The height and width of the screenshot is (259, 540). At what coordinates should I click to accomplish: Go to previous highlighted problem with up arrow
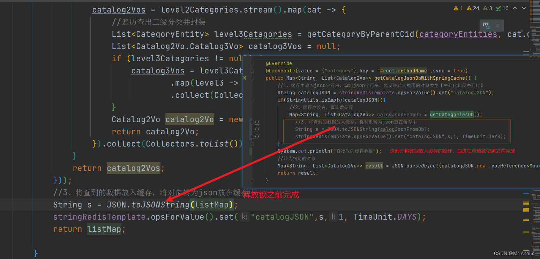click(515, 8)
